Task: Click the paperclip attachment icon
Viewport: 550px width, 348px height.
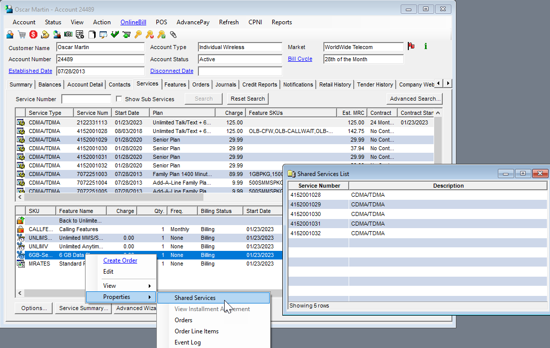Action: point(173,34)
